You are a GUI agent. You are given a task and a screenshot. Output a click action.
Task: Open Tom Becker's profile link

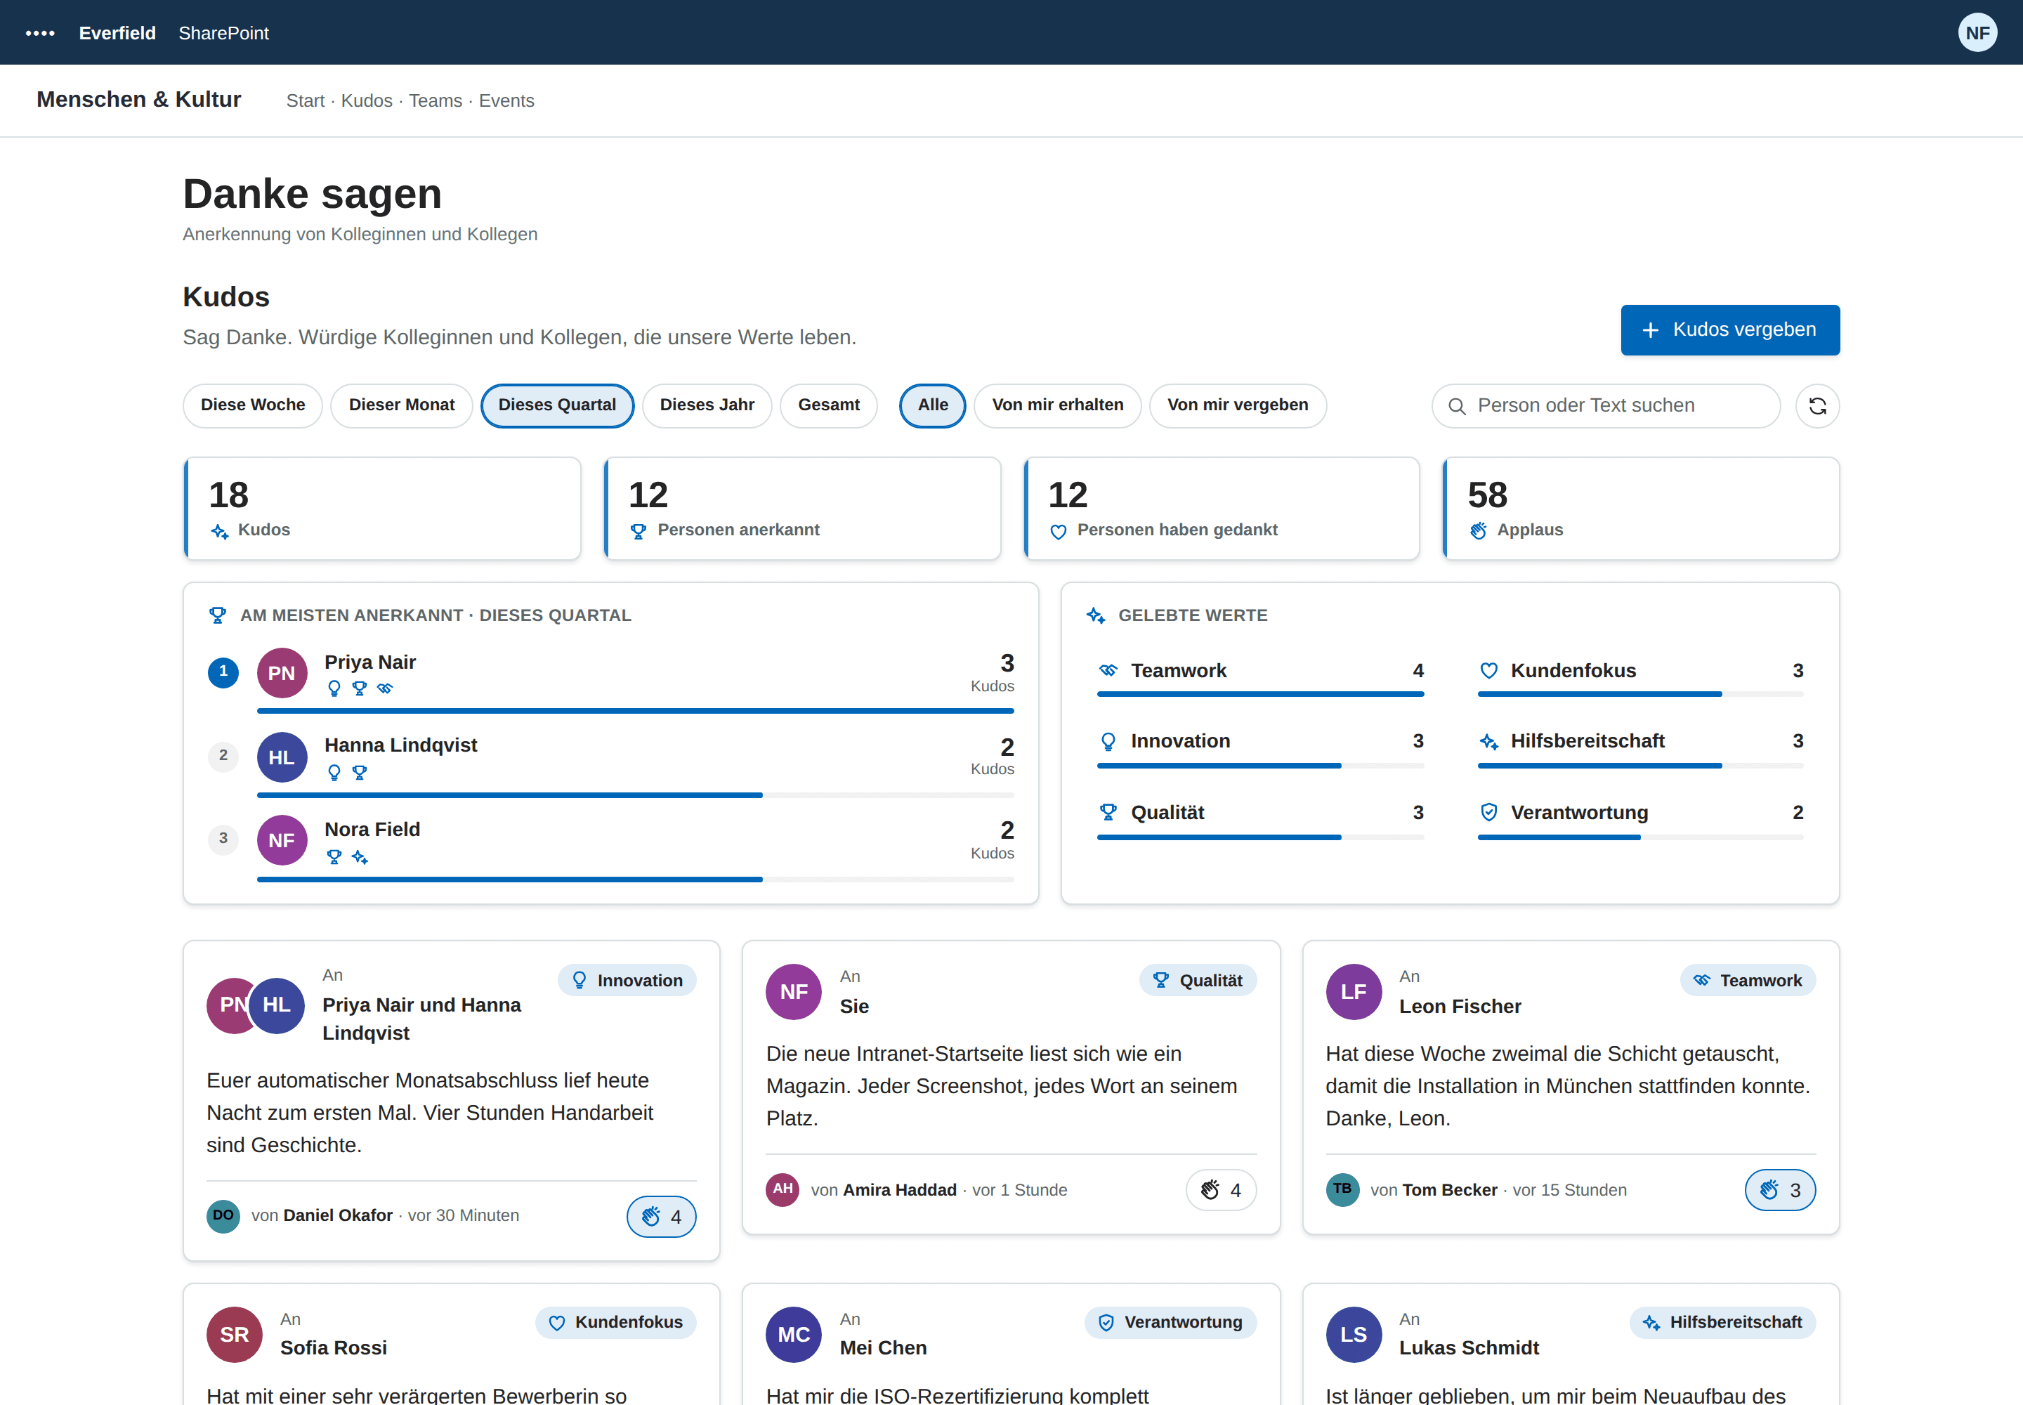(x=1450, y=1190)
